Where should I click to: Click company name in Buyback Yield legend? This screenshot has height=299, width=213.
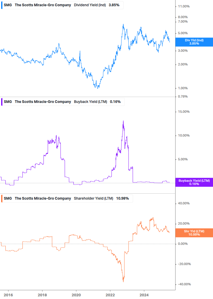click(x=43, y=102)
